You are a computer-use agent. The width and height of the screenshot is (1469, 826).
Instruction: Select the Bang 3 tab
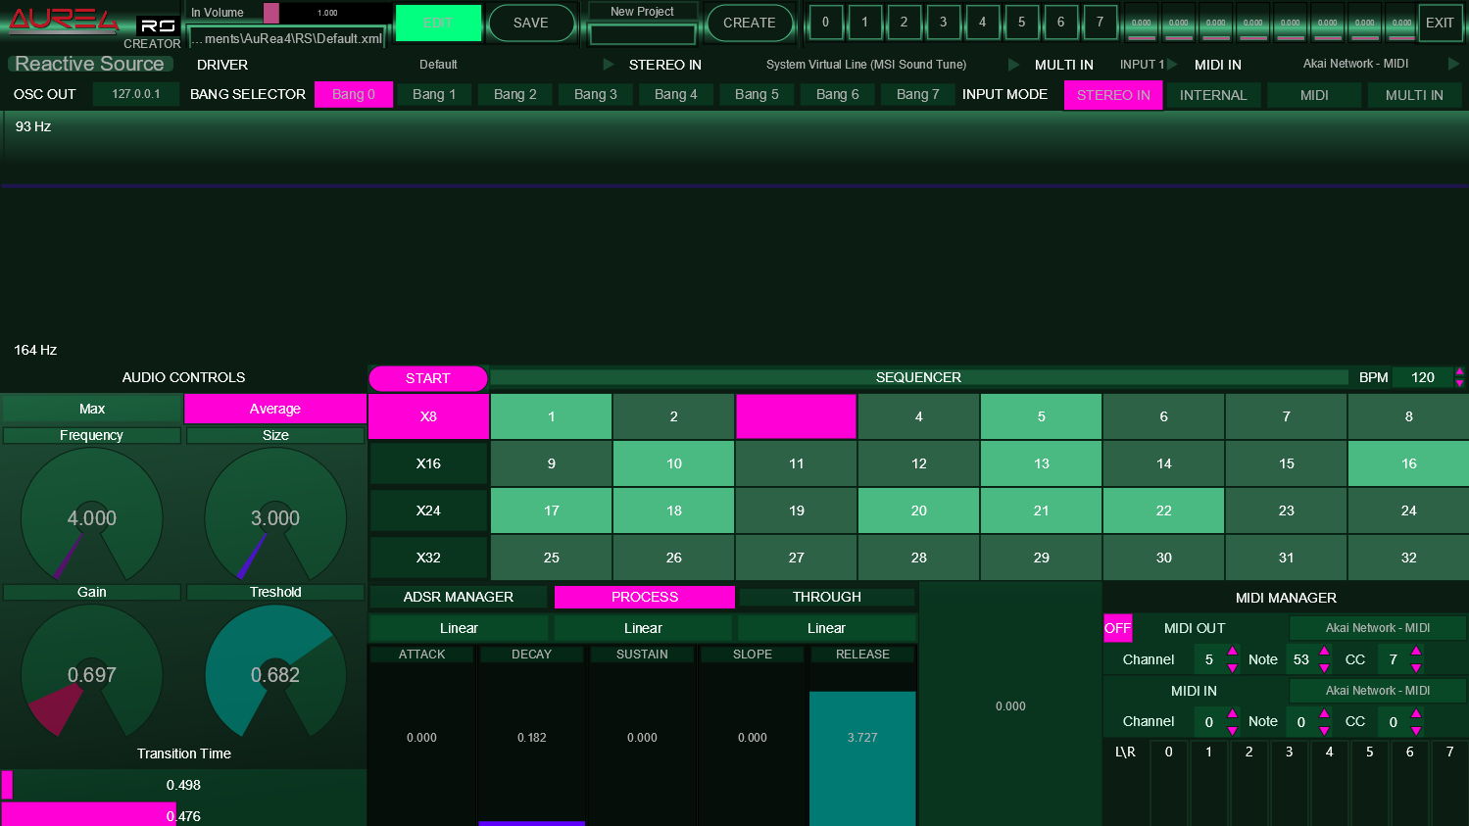(595, 94)
